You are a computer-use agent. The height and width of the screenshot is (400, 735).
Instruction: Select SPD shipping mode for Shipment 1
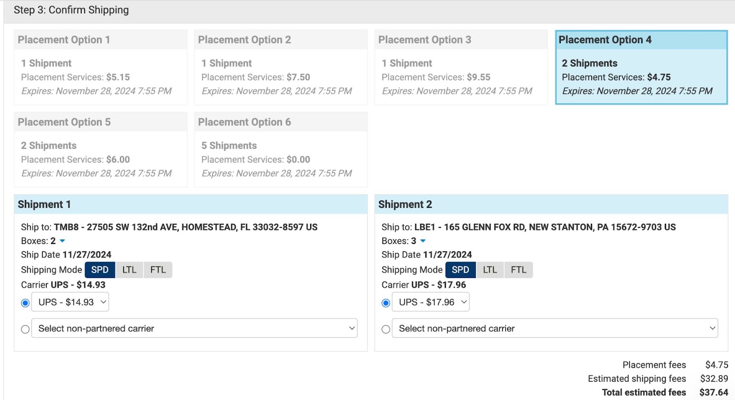(x=100, y=270)
